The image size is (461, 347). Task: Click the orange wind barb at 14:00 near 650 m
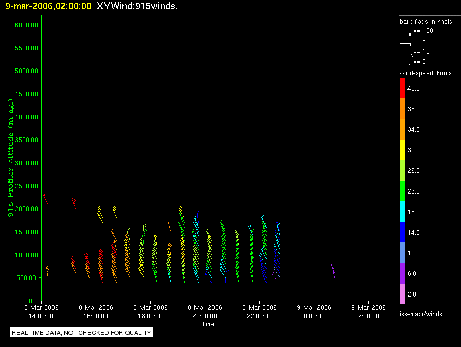[47, 271]
